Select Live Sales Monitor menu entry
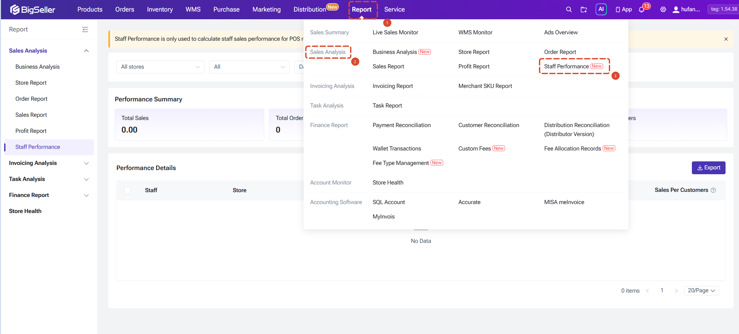The width and height of the screenshot is (739, 334). (395, 32)
